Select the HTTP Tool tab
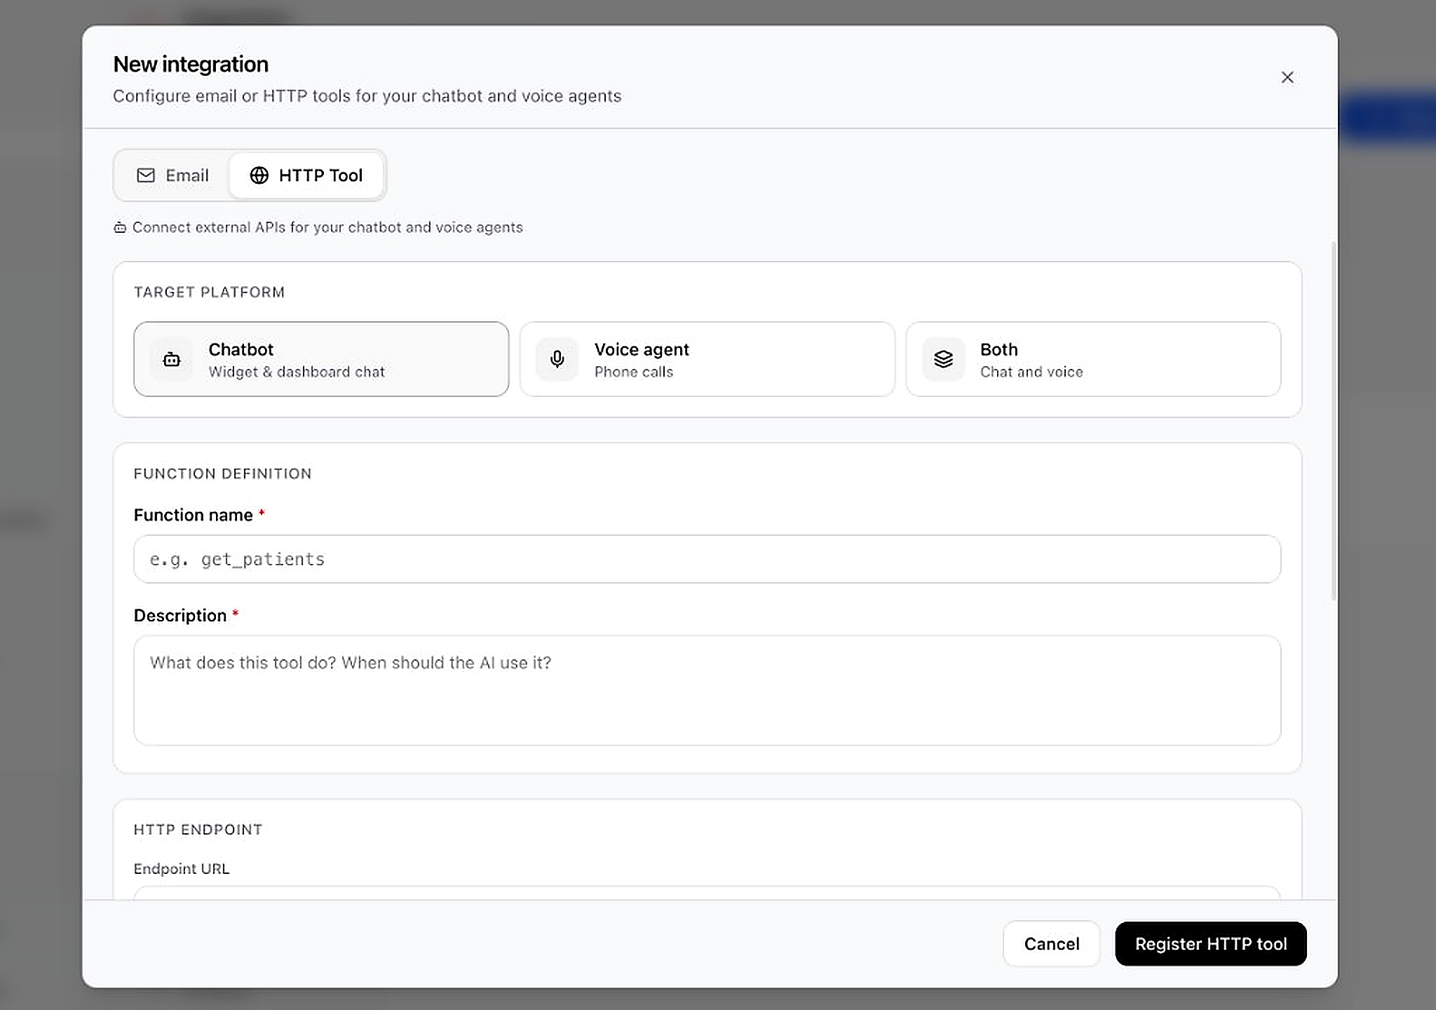This screenshot has height=1010, width=1436. pyautogui.click(x=306, y=175)
